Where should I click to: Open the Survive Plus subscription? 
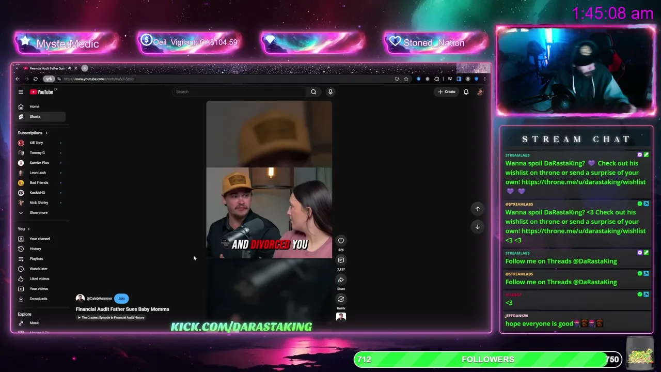(x=40, y=163)
